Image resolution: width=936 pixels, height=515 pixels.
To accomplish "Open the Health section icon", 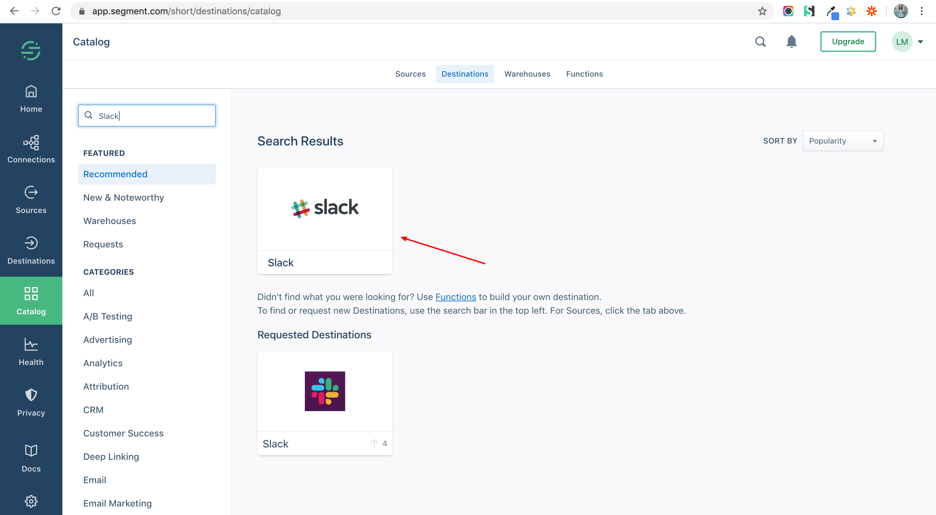I will point(31,345).
